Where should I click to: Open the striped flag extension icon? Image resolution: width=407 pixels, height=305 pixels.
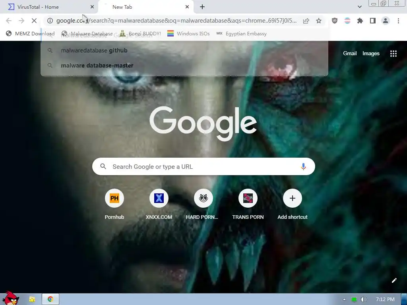(347, 21)
